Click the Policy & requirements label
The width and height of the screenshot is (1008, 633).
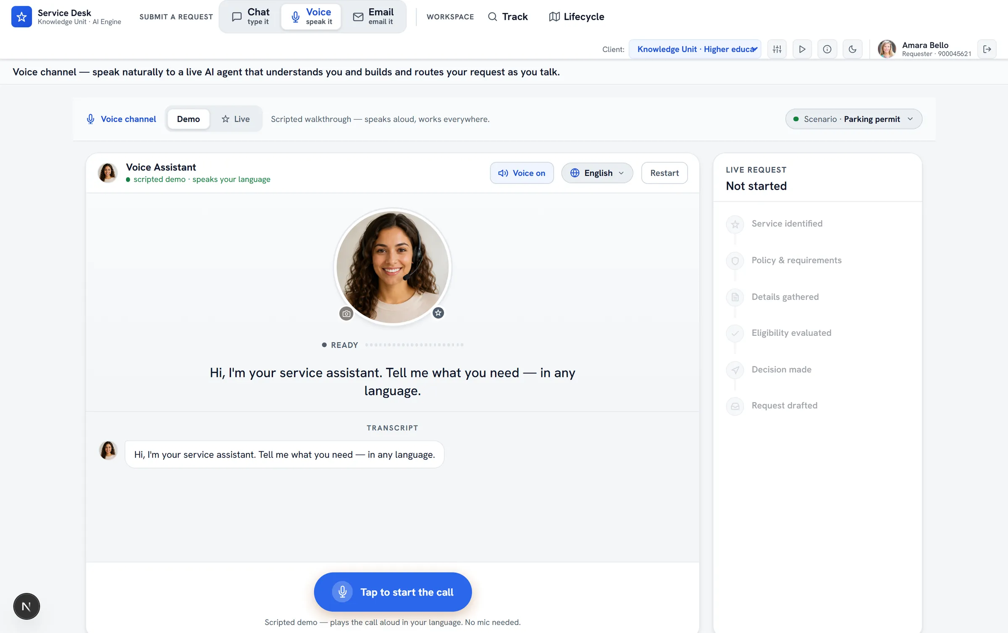796,260
